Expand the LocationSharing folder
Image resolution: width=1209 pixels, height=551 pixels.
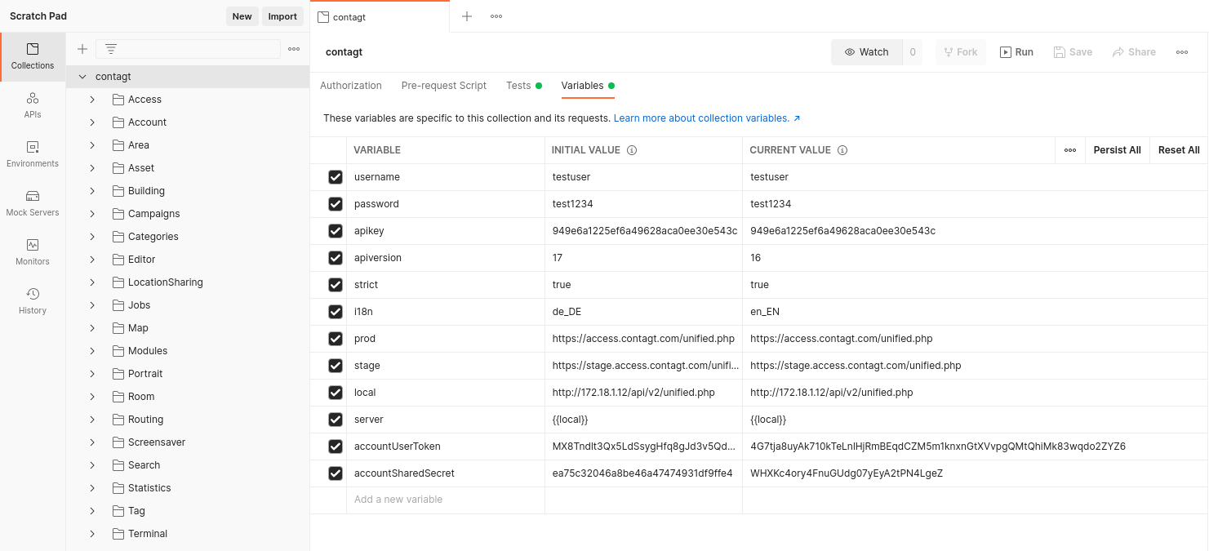point(92,282)
